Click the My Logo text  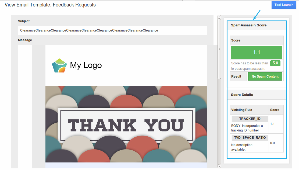tap(86, 65)
